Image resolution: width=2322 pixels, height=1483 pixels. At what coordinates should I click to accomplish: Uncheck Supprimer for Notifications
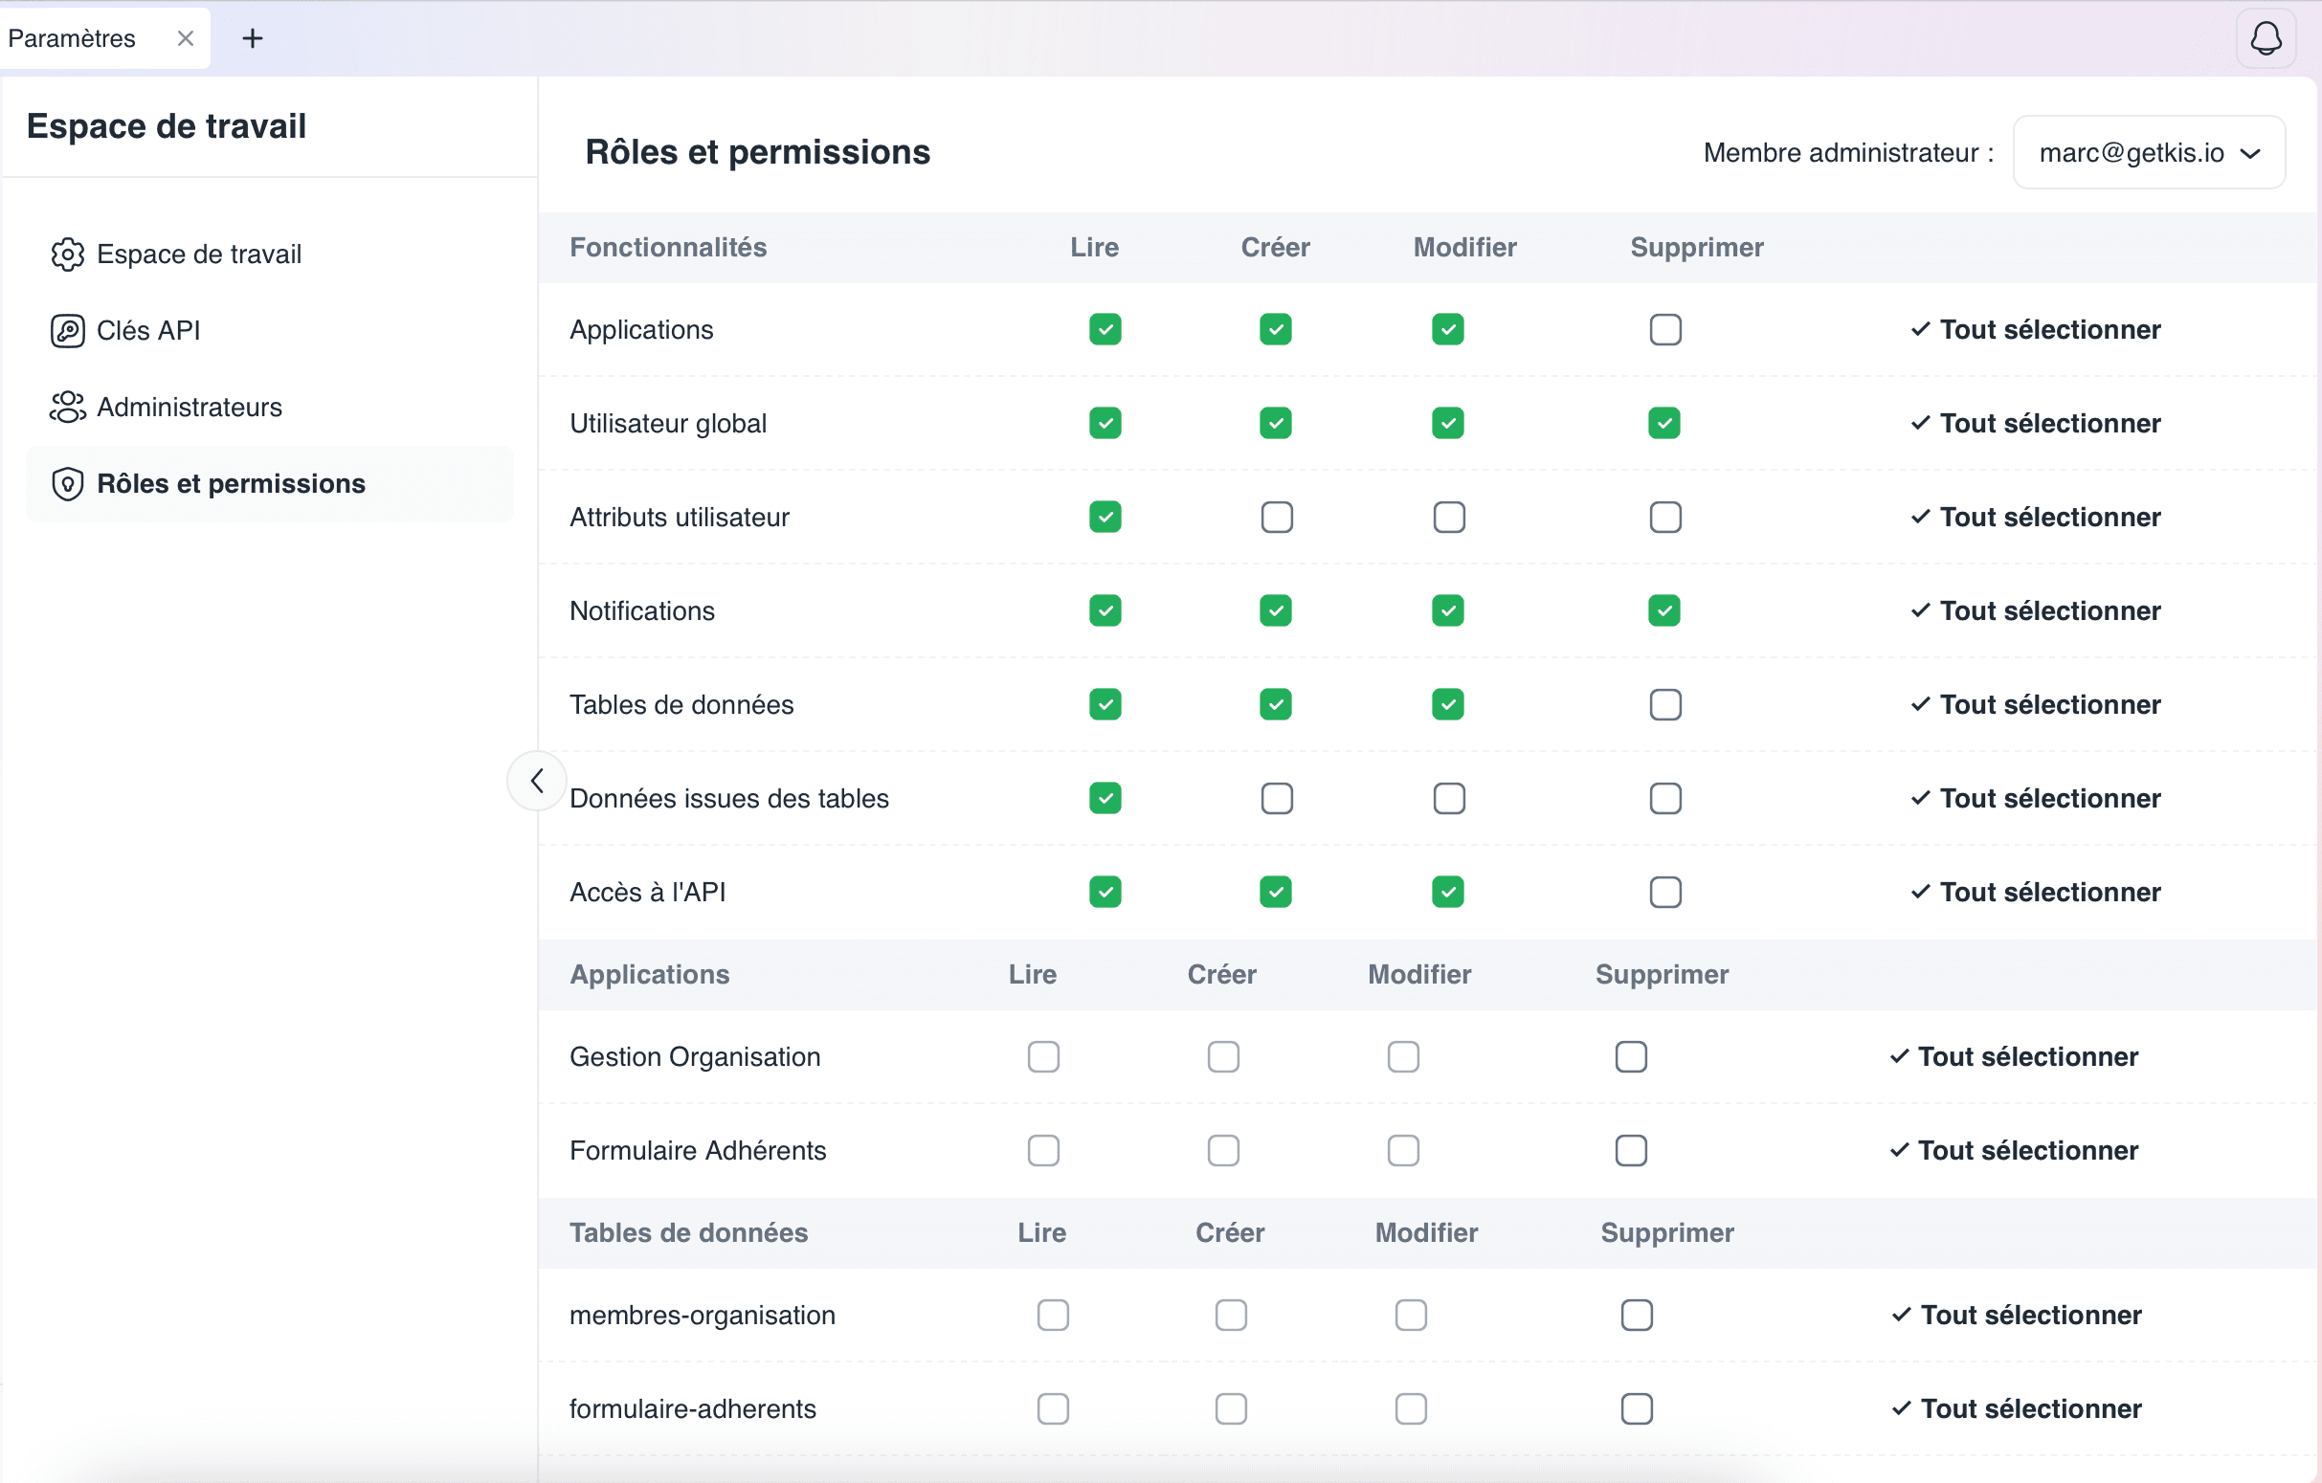pyautogui.click(x=1664, y=611)
